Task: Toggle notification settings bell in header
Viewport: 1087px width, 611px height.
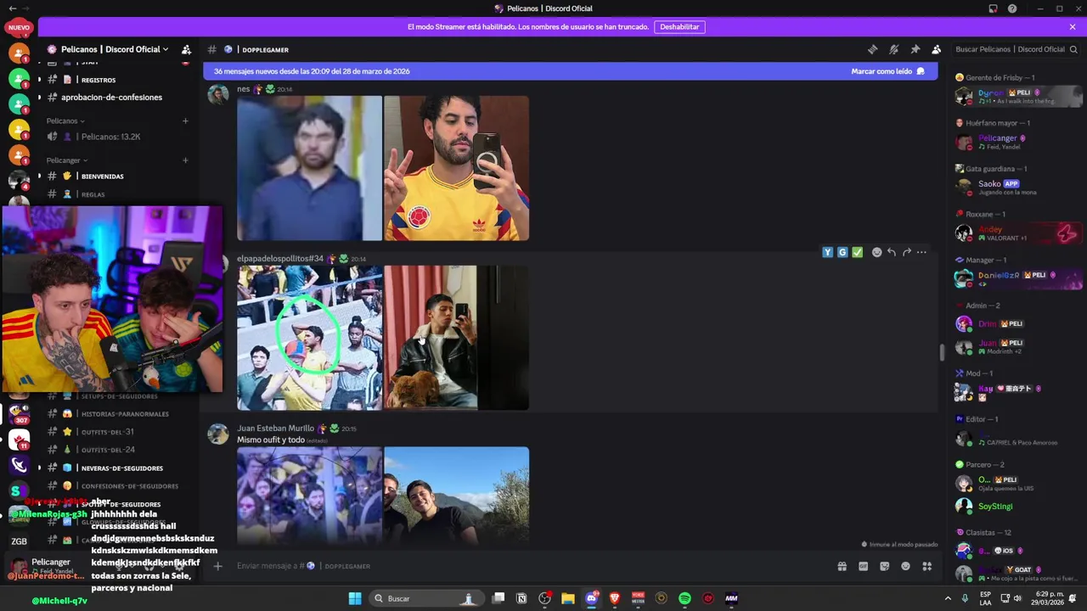Action: click(x=893, y=49)
